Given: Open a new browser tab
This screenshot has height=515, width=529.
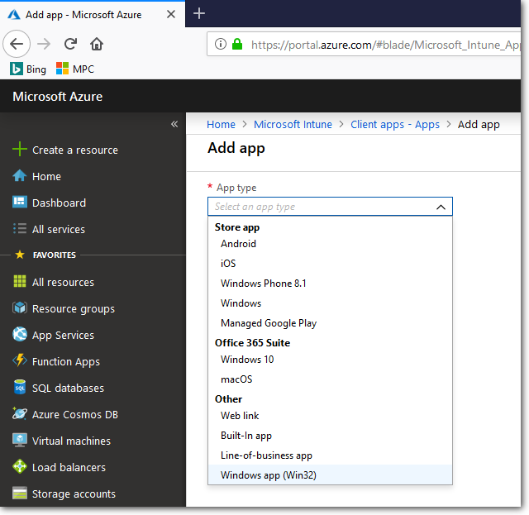Looking at the screenshot, I should point(198,13).
